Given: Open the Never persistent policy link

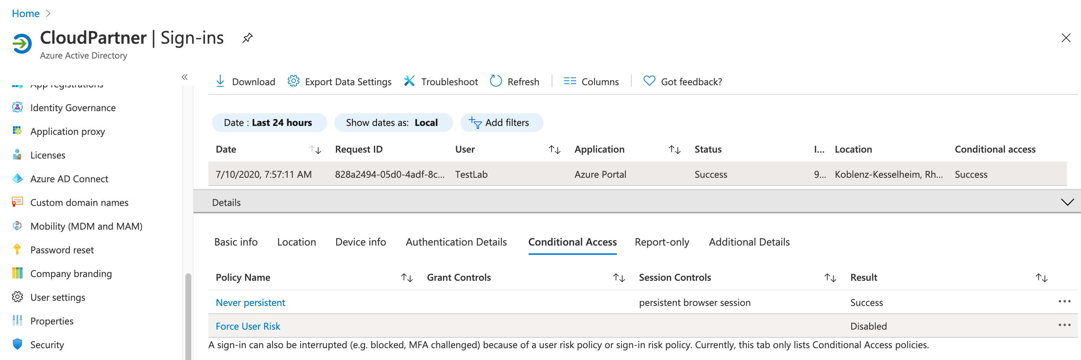Looking at the screenshot, I should [250, 302].
